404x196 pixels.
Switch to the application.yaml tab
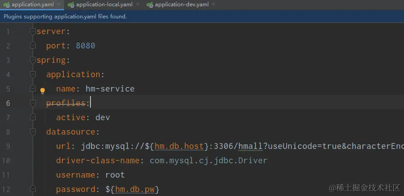click(x=32, y=4)
